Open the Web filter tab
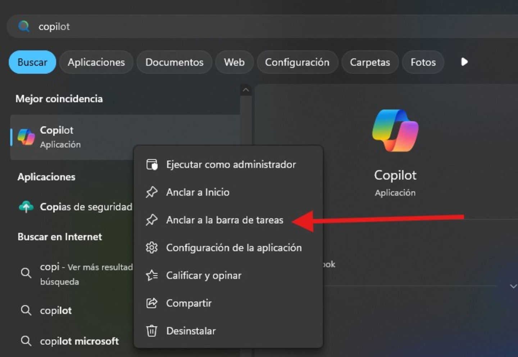 click(x=234, y=62)
